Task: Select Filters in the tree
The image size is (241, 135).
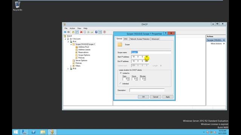Action: click(78, 66)
